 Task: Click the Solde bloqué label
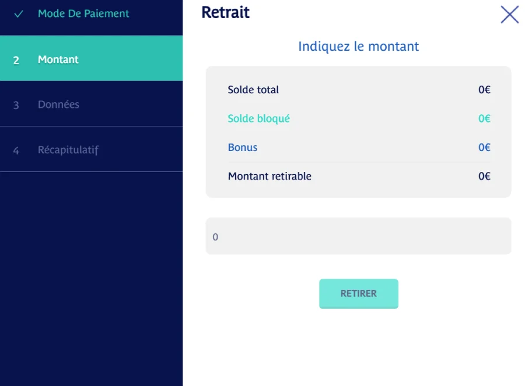(258, 118)
